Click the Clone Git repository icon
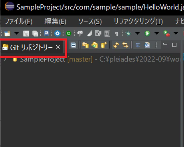This screenshot has height=147, width=184. (x=95, y=45)
